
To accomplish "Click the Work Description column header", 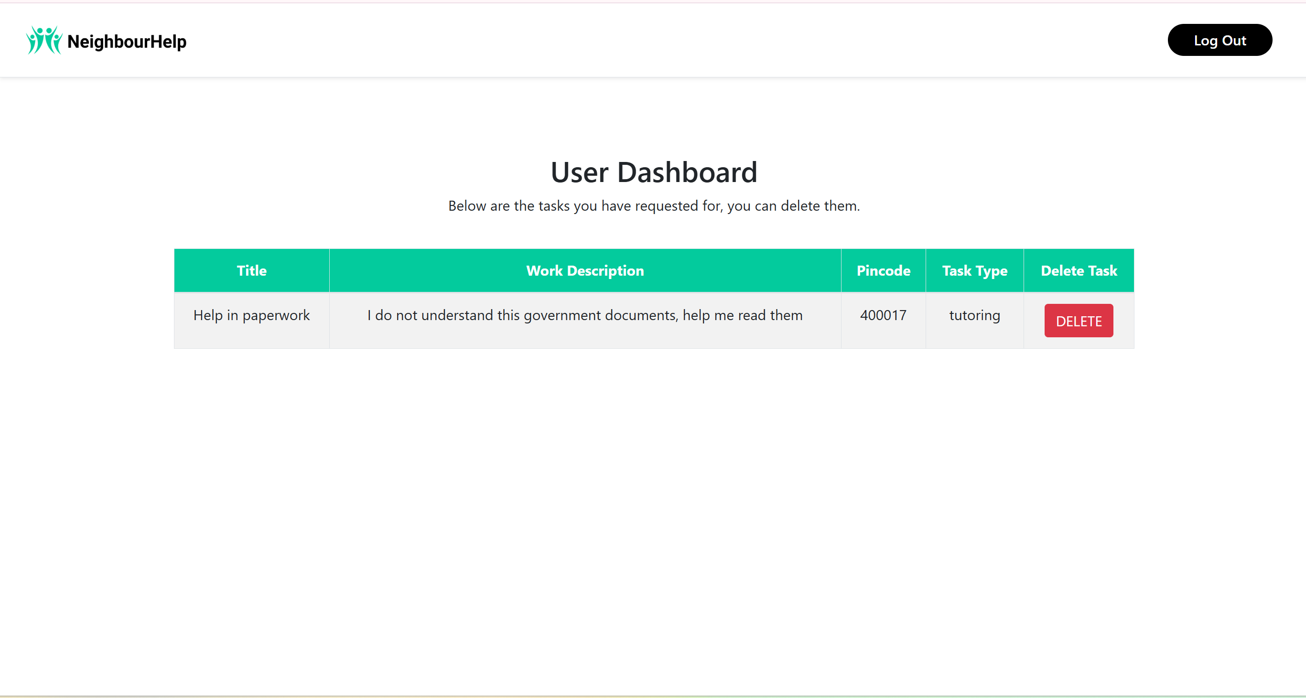I will pyautogui.click(x=584, y=271).
